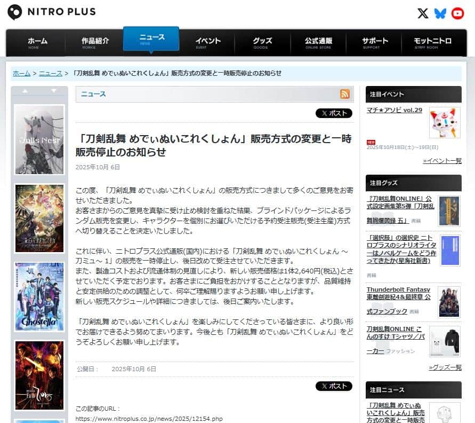
Task: Open Nitroplus's X (Twitter) profile icon
Action: [423, 14]
